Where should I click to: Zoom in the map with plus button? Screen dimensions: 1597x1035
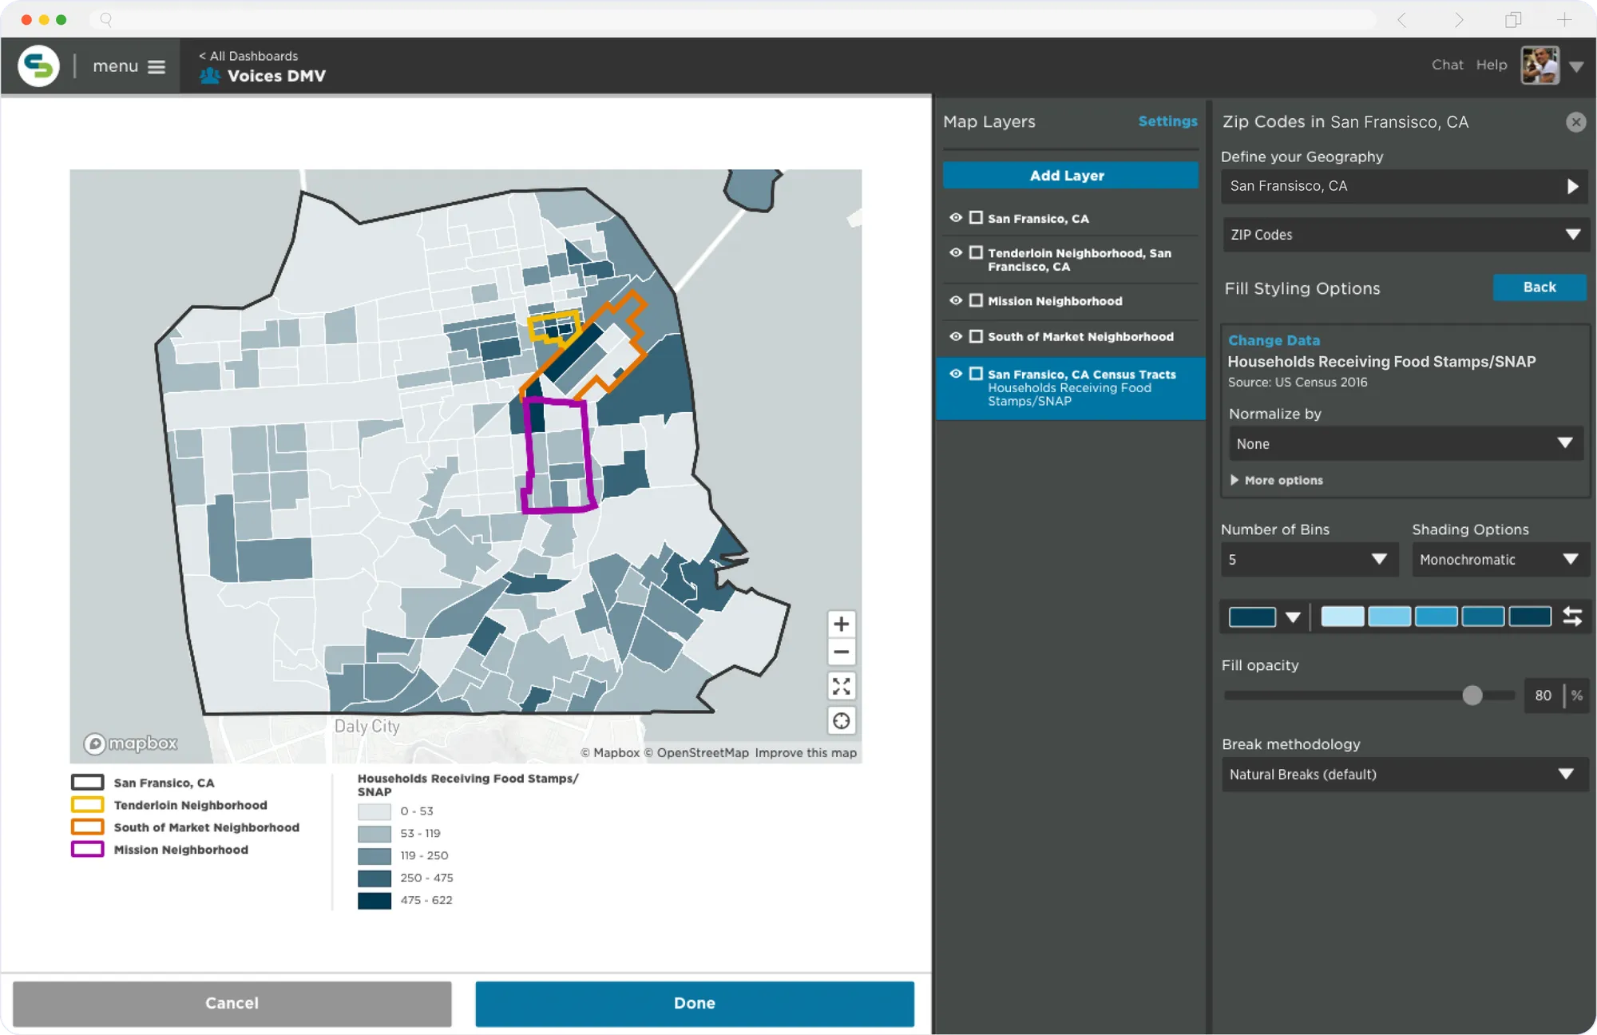pos(841,624)
